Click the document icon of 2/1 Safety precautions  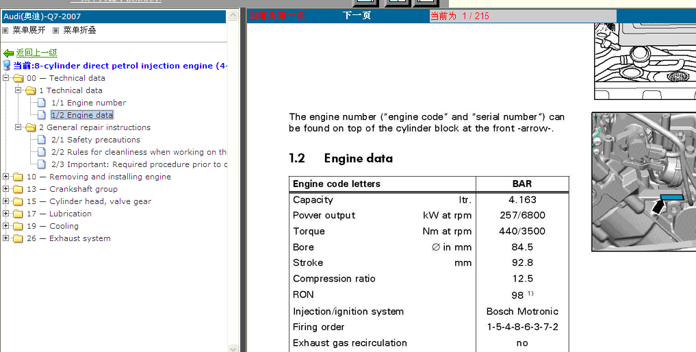(42, 140)
